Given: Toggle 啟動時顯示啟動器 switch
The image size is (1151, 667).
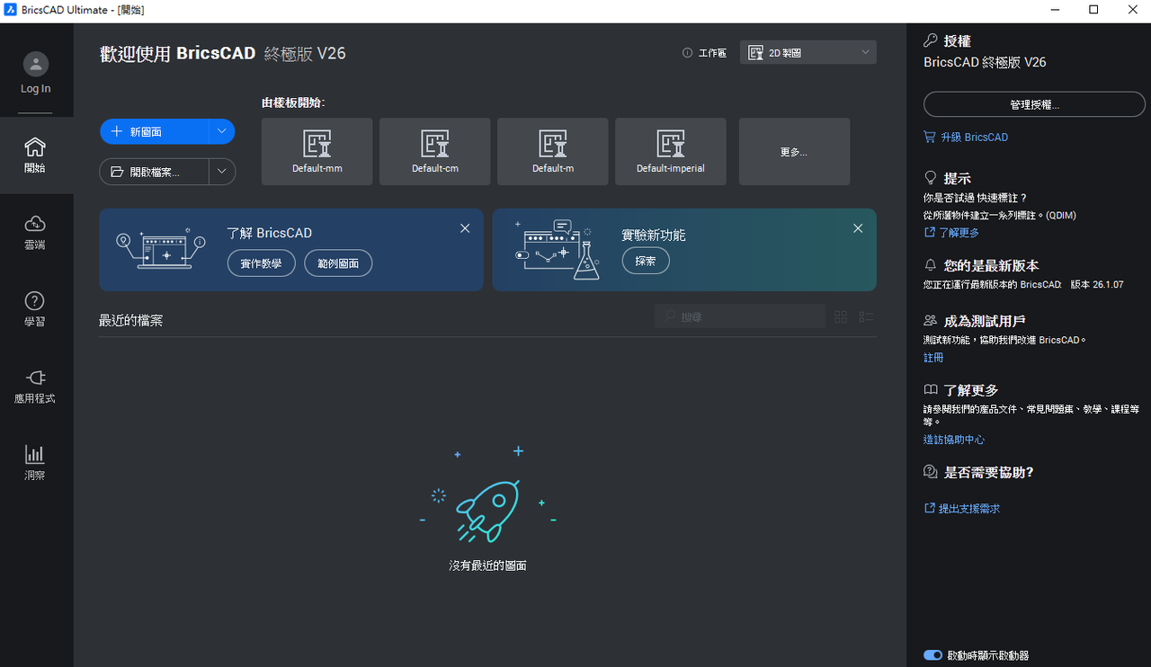Looking at the screenshot, I should [x=932, y=655].
